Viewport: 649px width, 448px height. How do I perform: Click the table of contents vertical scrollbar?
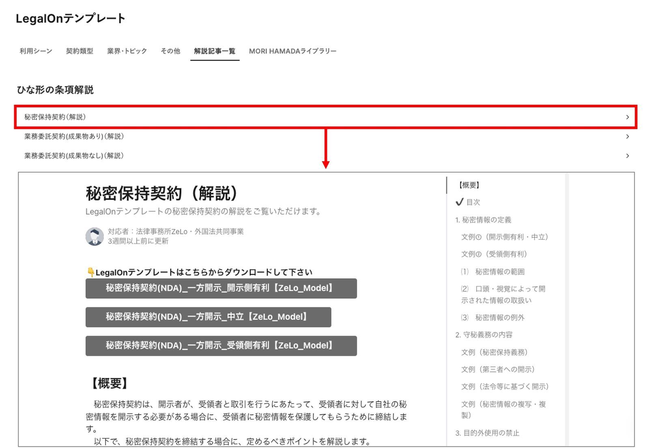(x=567, y=308)
